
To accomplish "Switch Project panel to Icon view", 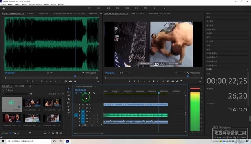I will [x=11, y=133].
